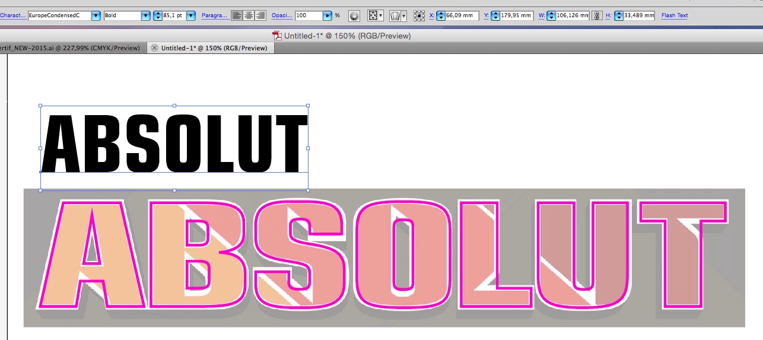Click the H height label link
The width and height of the screenshot is (763, 340).
coord(608,15)
